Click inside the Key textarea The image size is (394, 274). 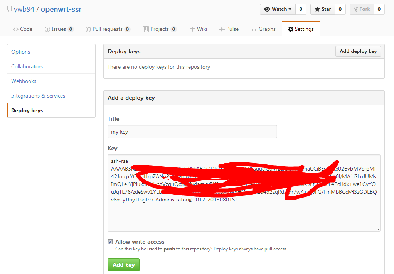244,193
